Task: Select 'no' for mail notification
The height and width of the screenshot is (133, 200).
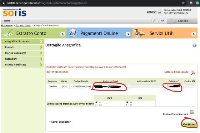Action: tap(97, 105)
